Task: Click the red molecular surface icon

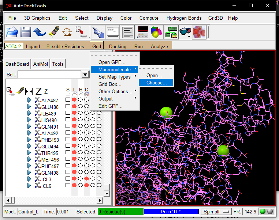Action: [x=200, y=32]
